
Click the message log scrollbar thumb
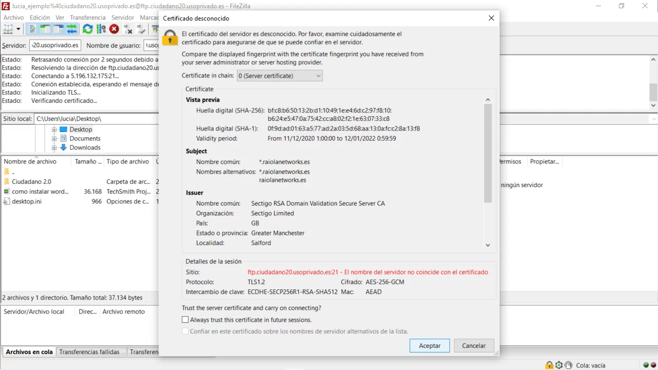653,92
